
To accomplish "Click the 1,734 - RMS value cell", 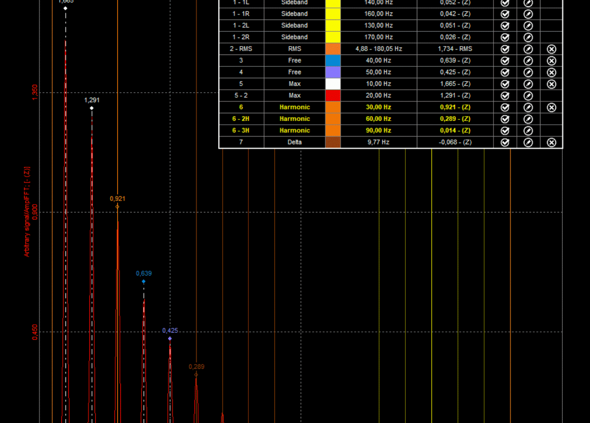I will pos(455,49).
